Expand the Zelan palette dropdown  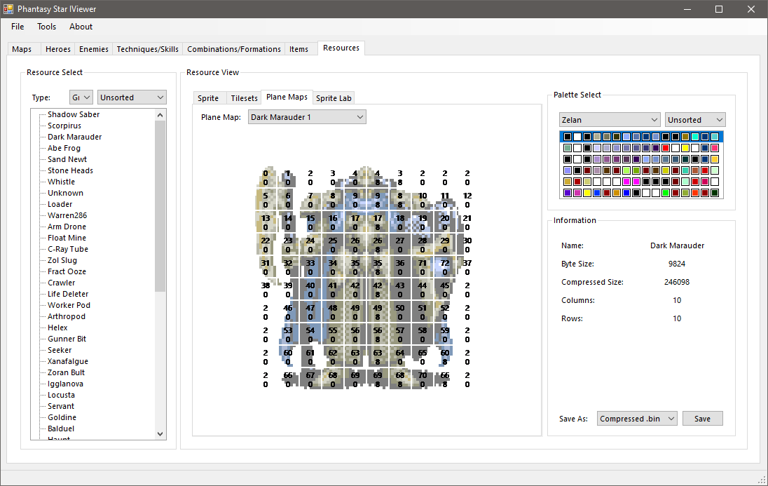(610, 120)
